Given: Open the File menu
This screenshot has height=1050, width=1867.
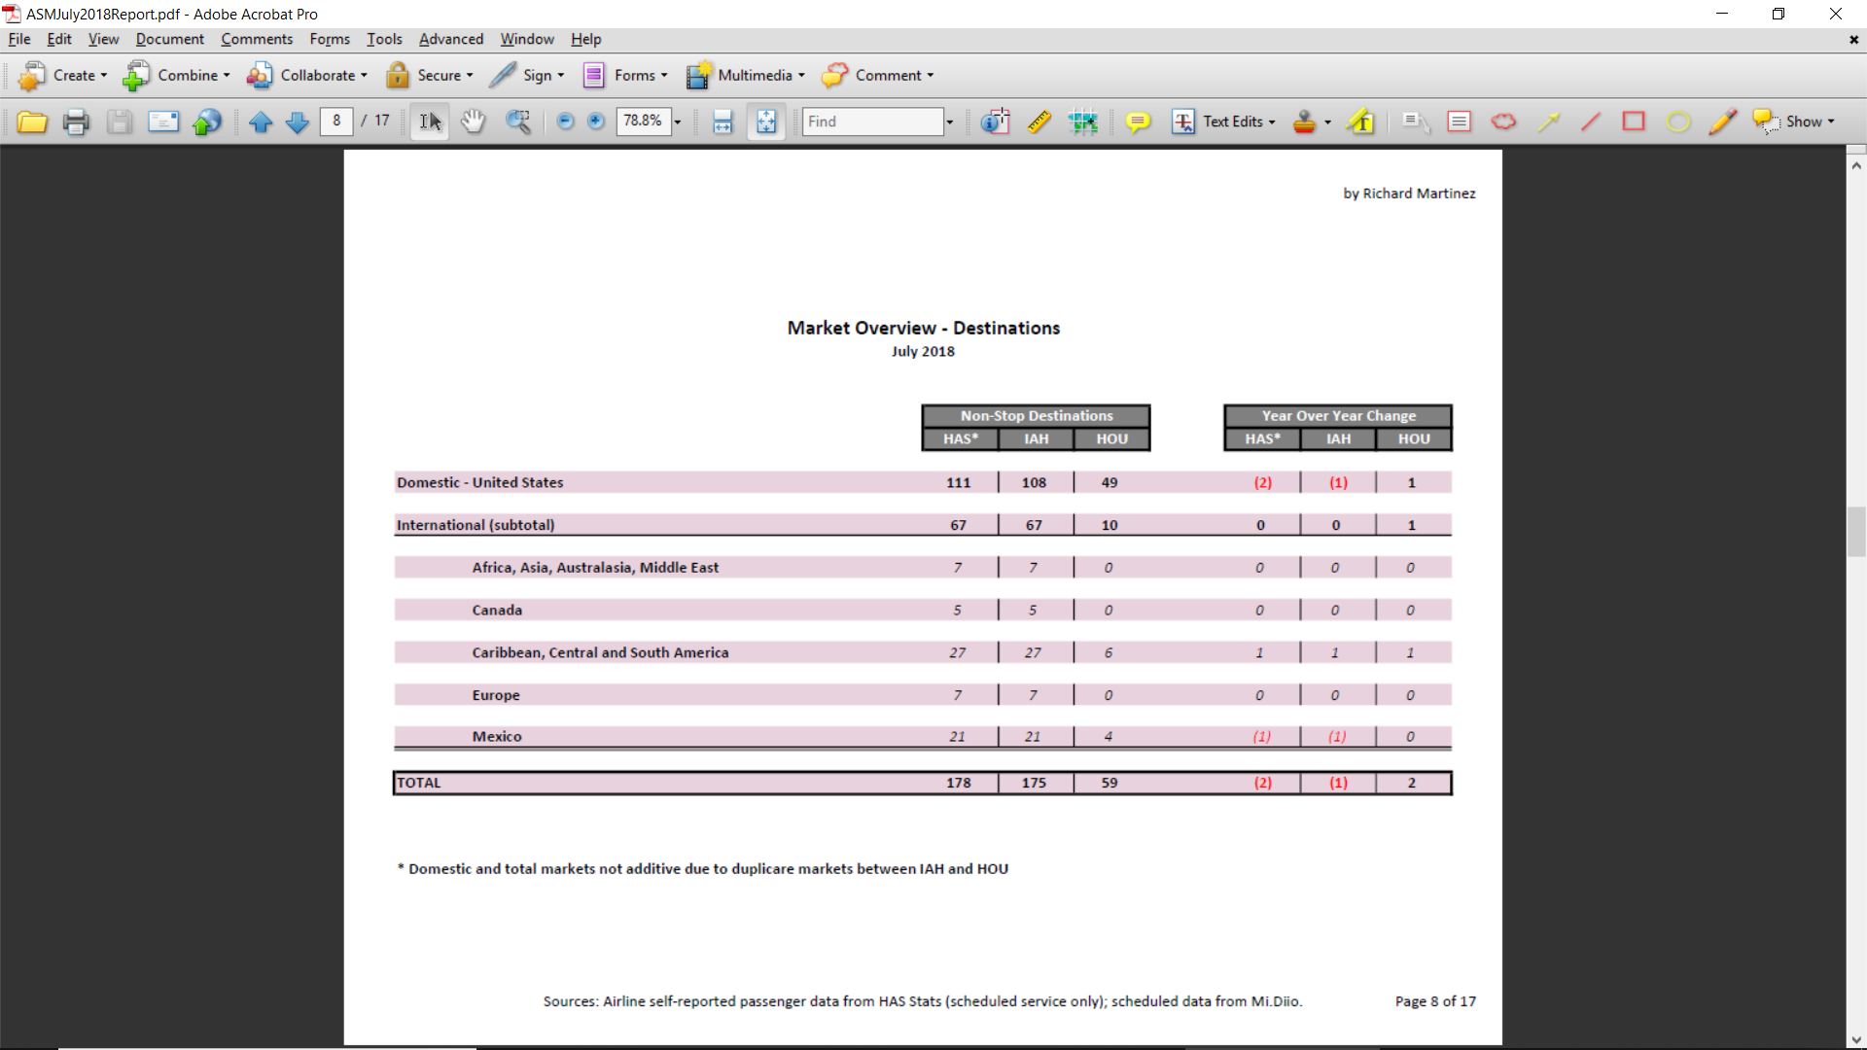Looking at the screenshot, I should (x=19, y=39).
